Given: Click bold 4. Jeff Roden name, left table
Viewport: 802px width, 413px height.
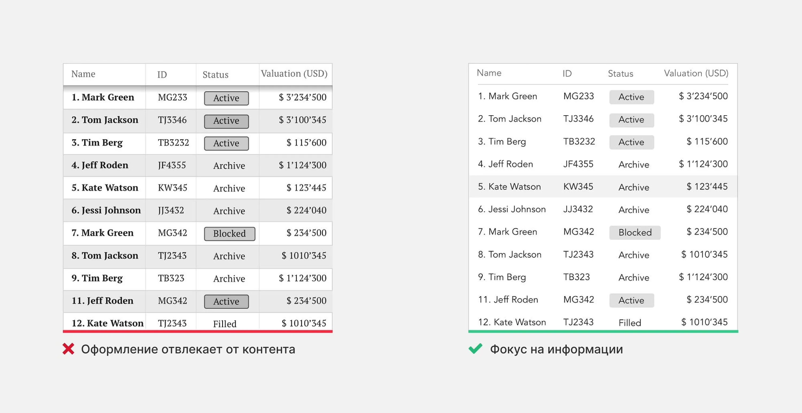Looking at the screenshot, I should coord(100,165).
